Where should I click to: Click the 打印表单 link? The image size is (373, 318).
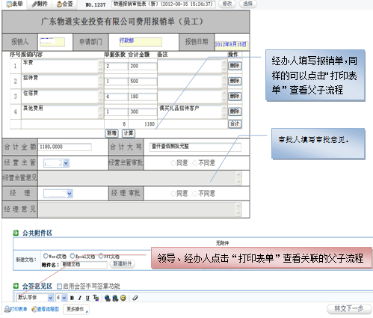point(16,309)
